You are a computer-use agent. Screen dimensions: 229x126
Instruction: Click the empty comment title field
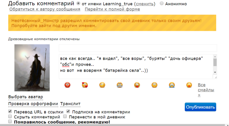tap(138, 48)
